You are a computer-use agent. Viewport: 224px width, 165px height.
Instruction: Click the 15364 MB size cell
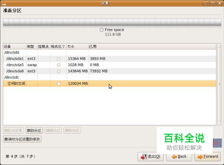pyautogui.click(x=77, y=58)
